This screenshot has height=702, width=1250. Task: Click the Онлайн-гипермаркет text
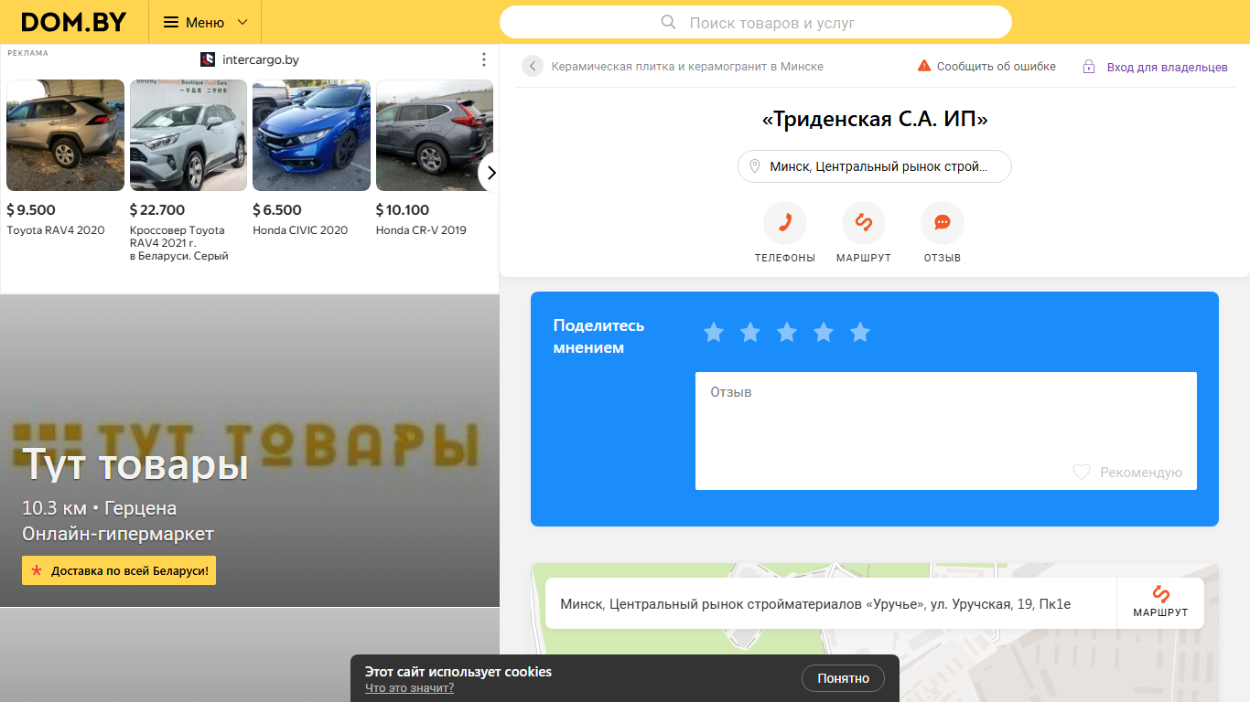[118, 534]
